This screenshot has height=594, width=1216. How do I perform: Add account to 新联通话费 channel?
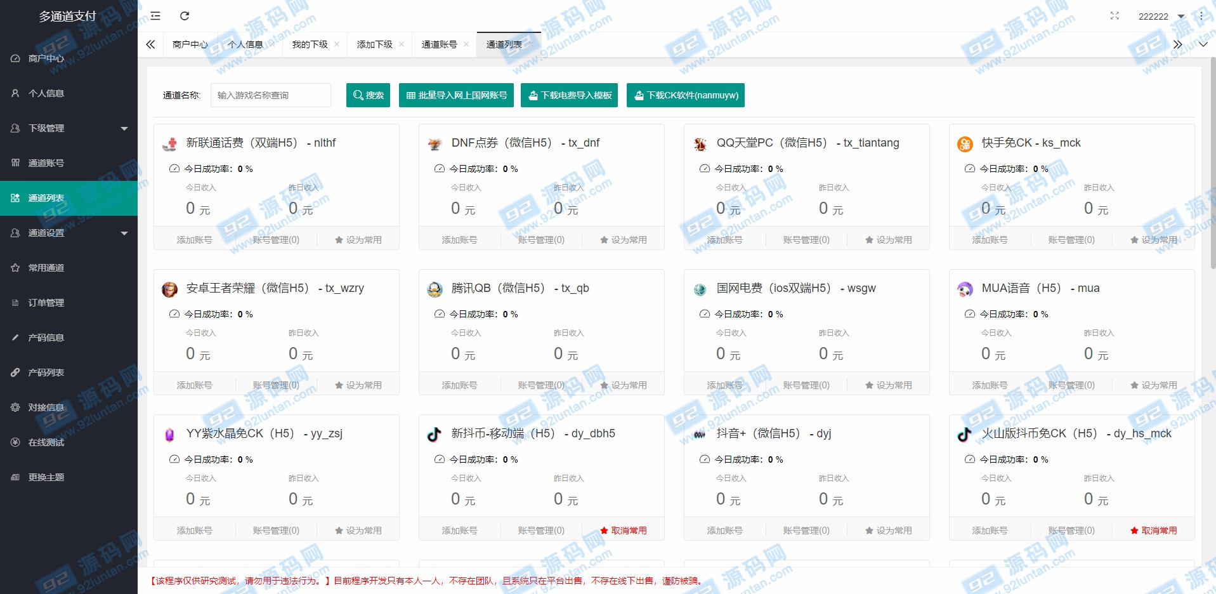pos(194,240)
